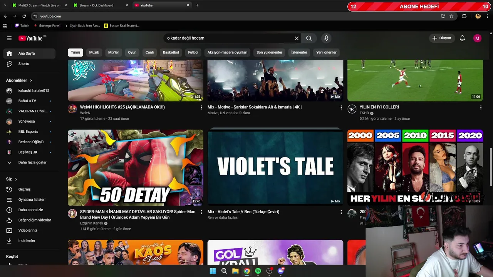The height and width of the screenshot is (277, 493).
Task: Switch to MutiEX Stream Kick tab
Action: [39, 5]
